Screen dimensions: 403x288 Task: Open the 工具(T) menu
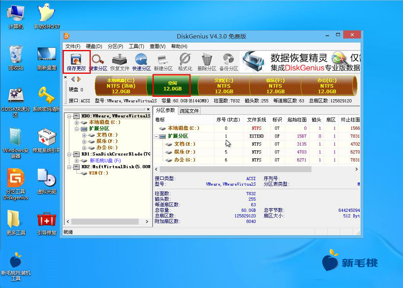coord(136,46)
